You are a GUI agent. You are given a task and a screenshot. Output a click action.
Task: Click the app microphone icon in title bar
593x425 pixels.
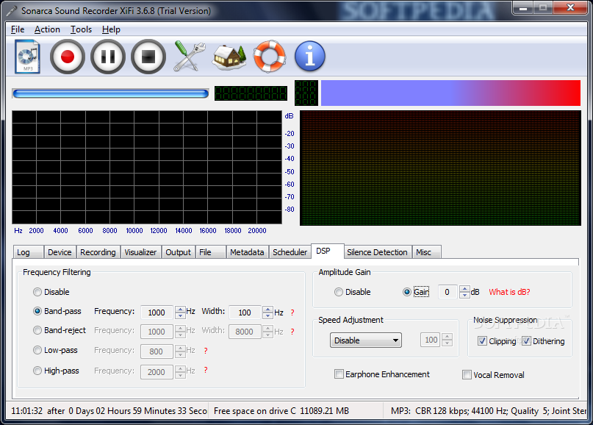click(12, 10)
